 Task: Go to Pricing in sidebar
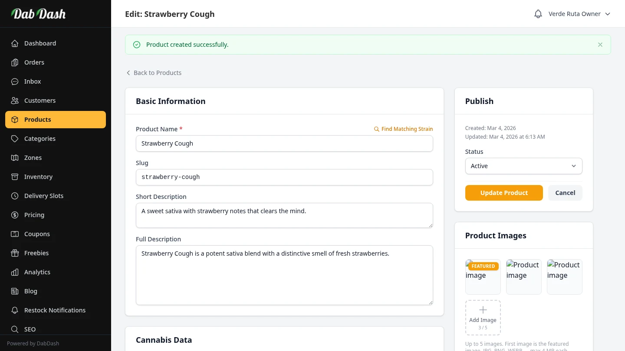pyautogui.click(x=34, y=215)
